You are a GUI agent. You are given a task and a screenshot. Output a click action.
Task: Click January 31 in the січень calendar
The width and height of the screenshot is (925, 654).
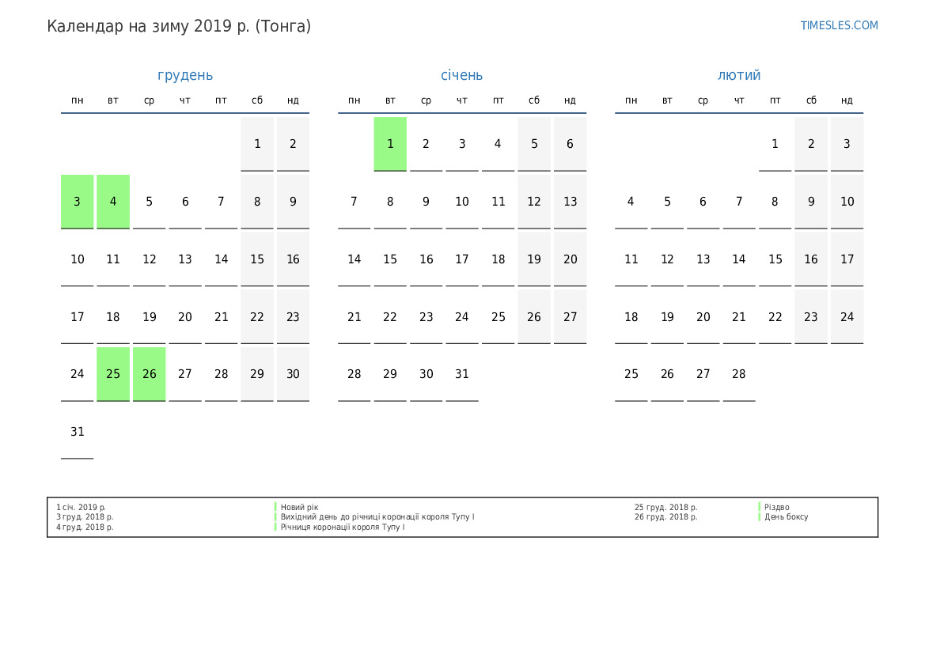(462, 374)
